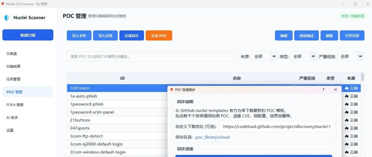
Task: Open 任务管理 in the sidebar
Action: (28, 79)
